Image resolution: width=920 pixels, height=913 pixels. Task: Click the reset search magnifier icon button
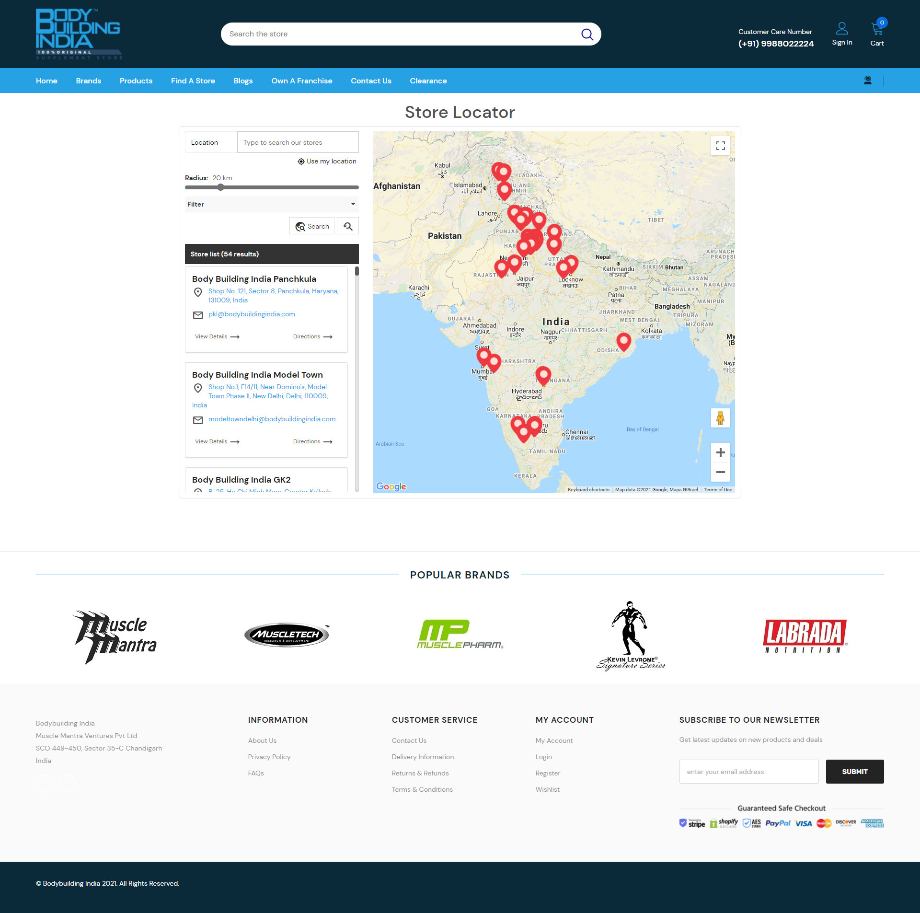click(x=348, y=226)
